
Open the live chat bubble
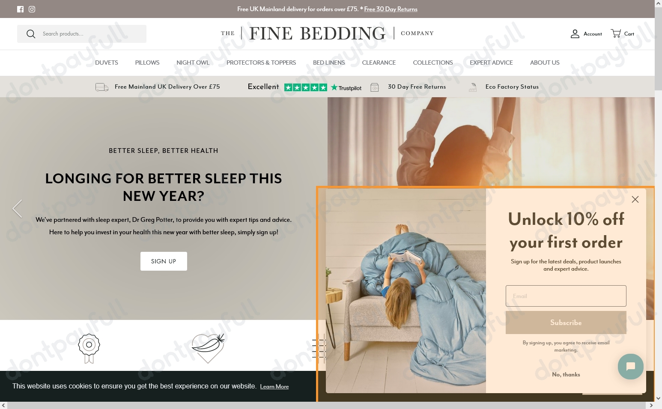pyautogui.click(x=630, y=367)
